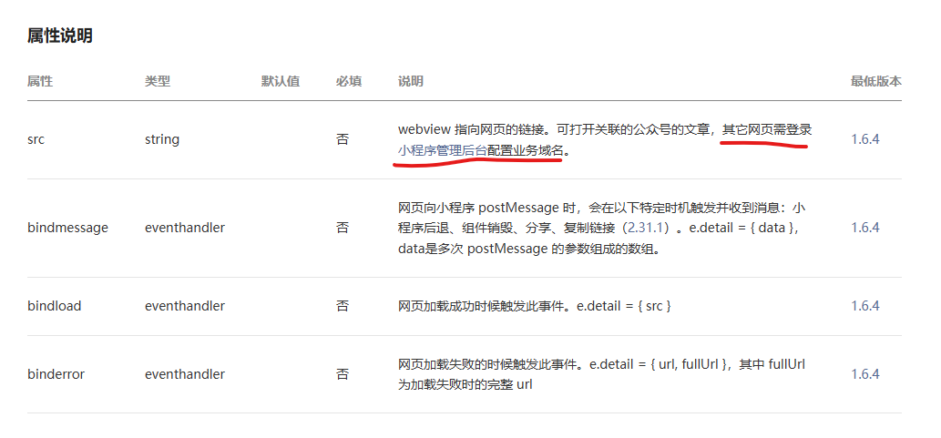
Task: Open the 小程序管理后台 link
Action: [x=442, y=150]
